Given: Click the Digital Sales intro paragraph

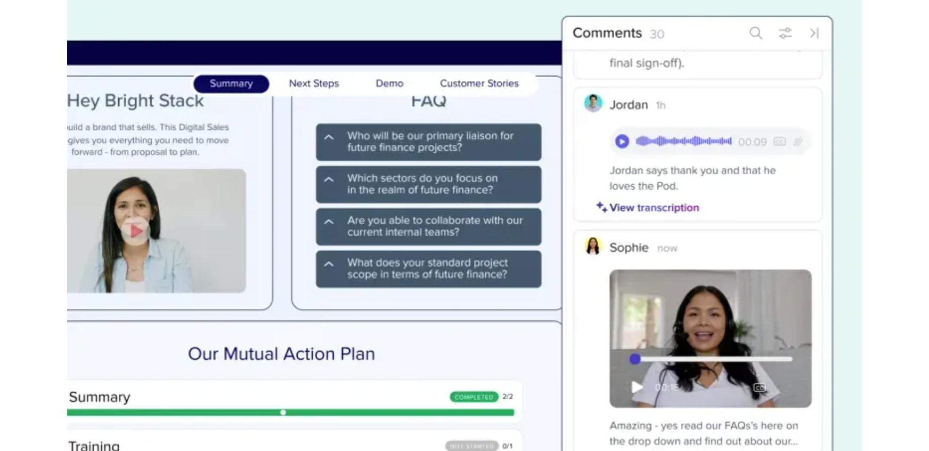Looking at the screenshot, I should tap(148, 140).
